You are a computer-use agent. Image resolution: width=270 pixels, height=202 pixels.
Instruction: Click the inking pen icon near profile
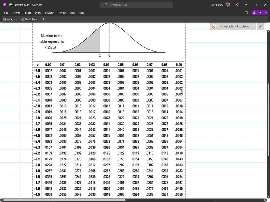237,5
